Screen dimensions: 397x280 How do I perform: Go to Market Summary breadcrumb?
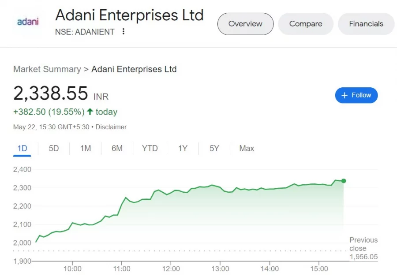47,69
